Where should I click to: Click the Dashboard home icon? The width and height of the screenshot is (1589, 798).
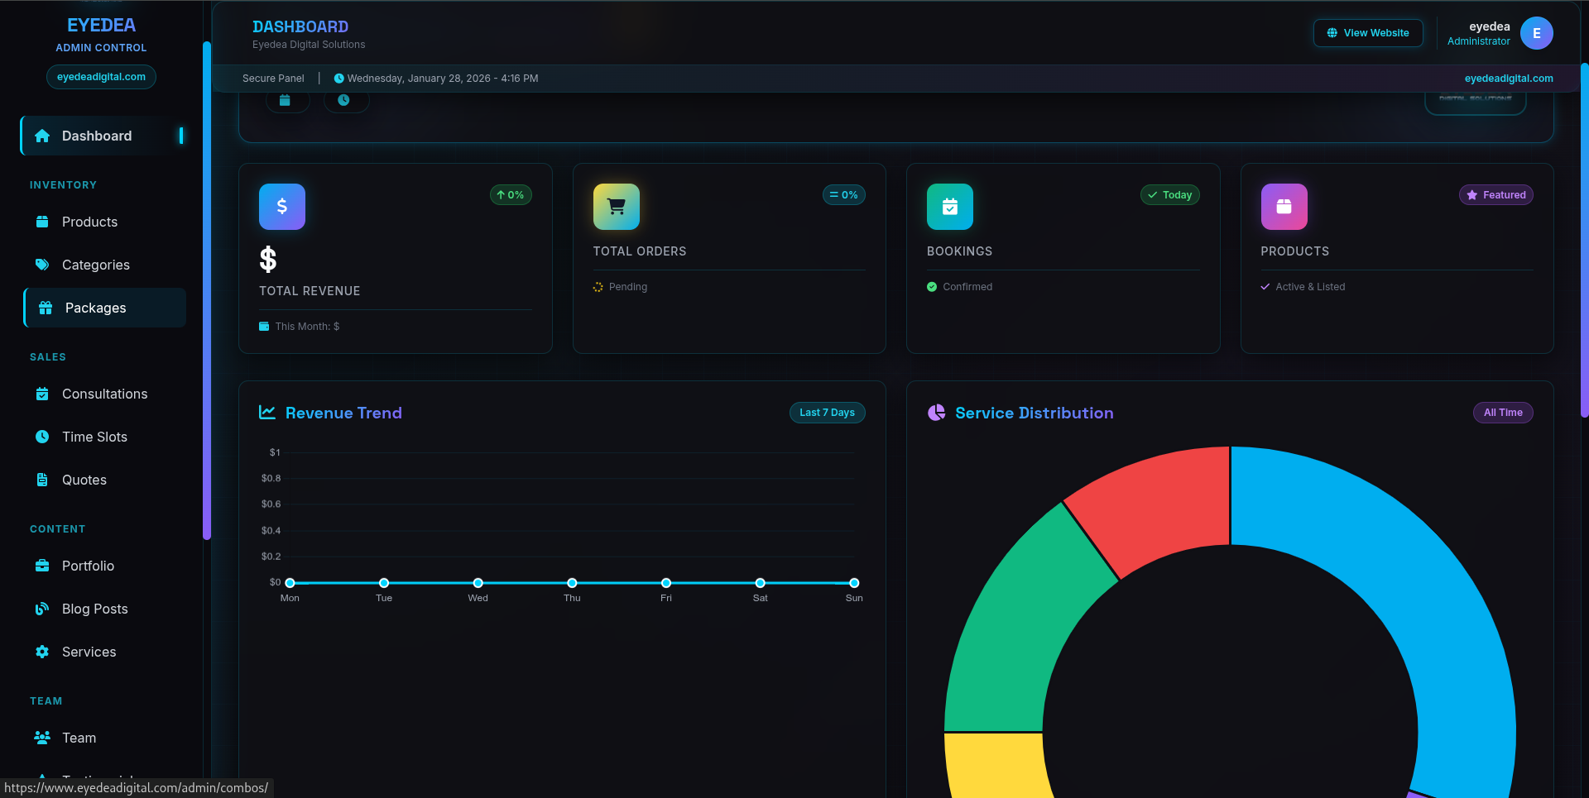pyautogui.click(x=41, y=135)
